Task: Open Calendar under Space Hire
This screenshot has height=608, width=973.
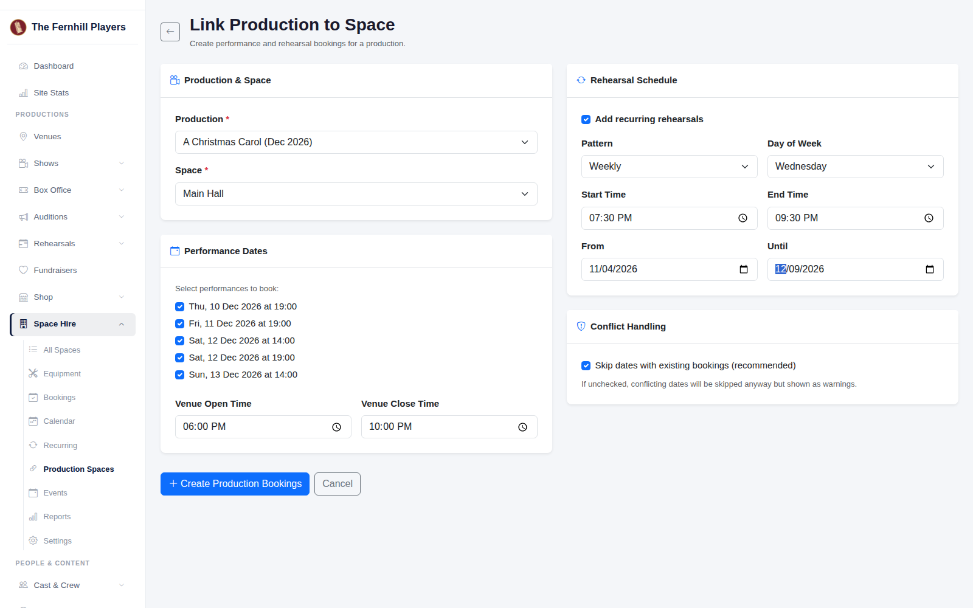Action: [60, 421]
